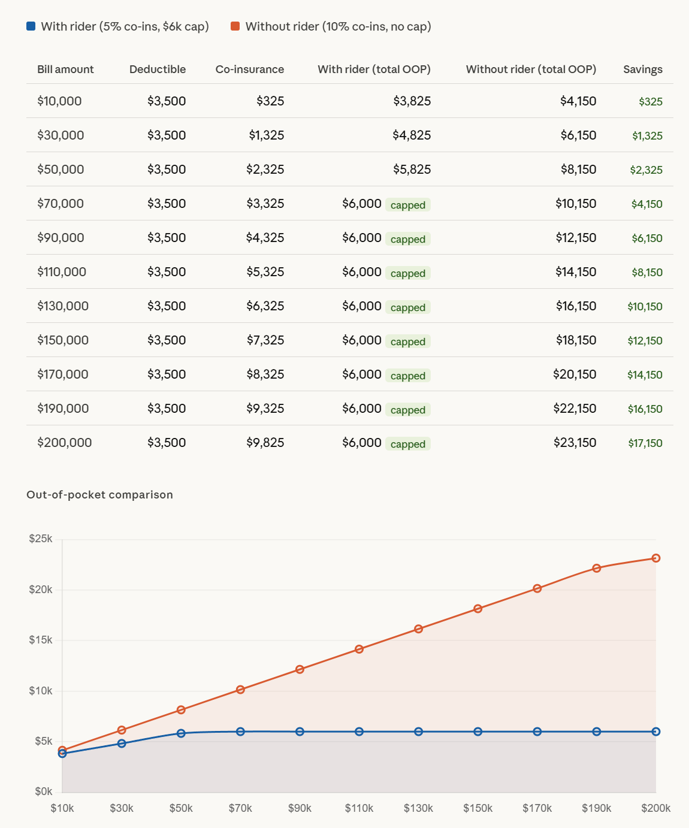689x828 pixels.
Task: Click the blue data point at $110k
Action: [x=359, y=732]
